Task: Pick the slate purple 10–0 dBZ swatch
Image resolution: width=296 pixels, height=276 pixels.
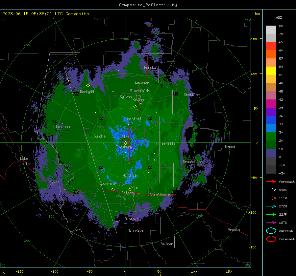Action: tap(271, 153)
